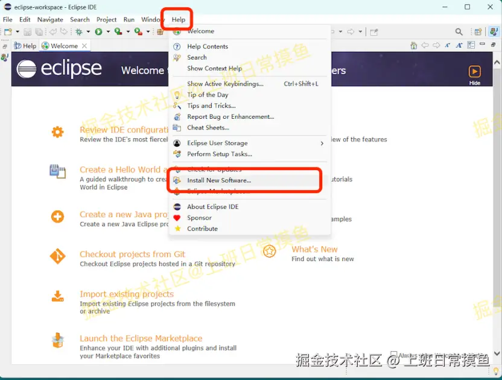
Task: Open Create a Hello World link
Action: (123, 169)
